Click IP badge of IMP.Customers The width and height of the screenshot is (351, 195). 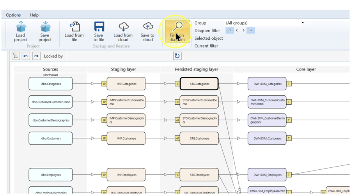point(104,138)
